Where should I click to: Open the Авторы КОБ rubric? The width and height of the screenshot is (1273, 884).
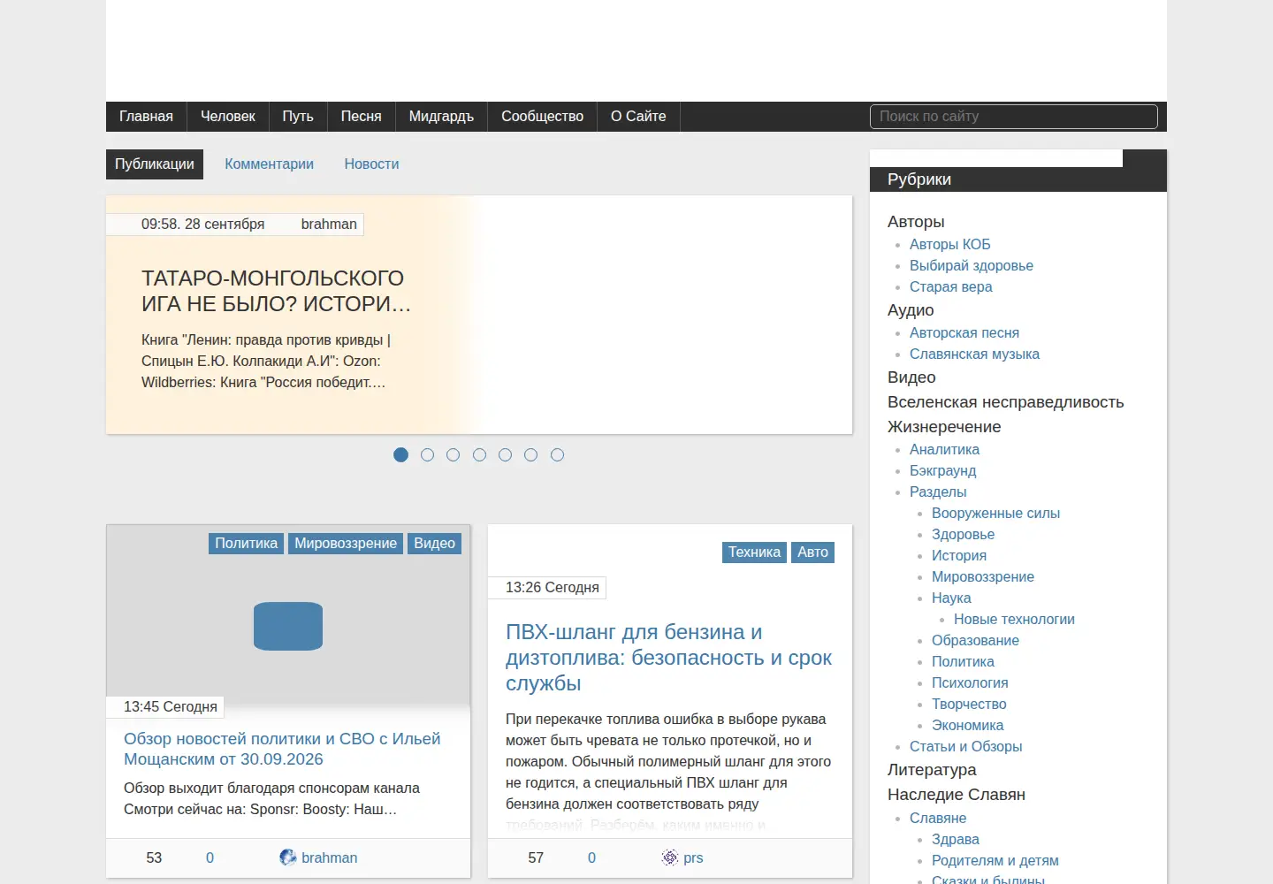click(950, 245)
